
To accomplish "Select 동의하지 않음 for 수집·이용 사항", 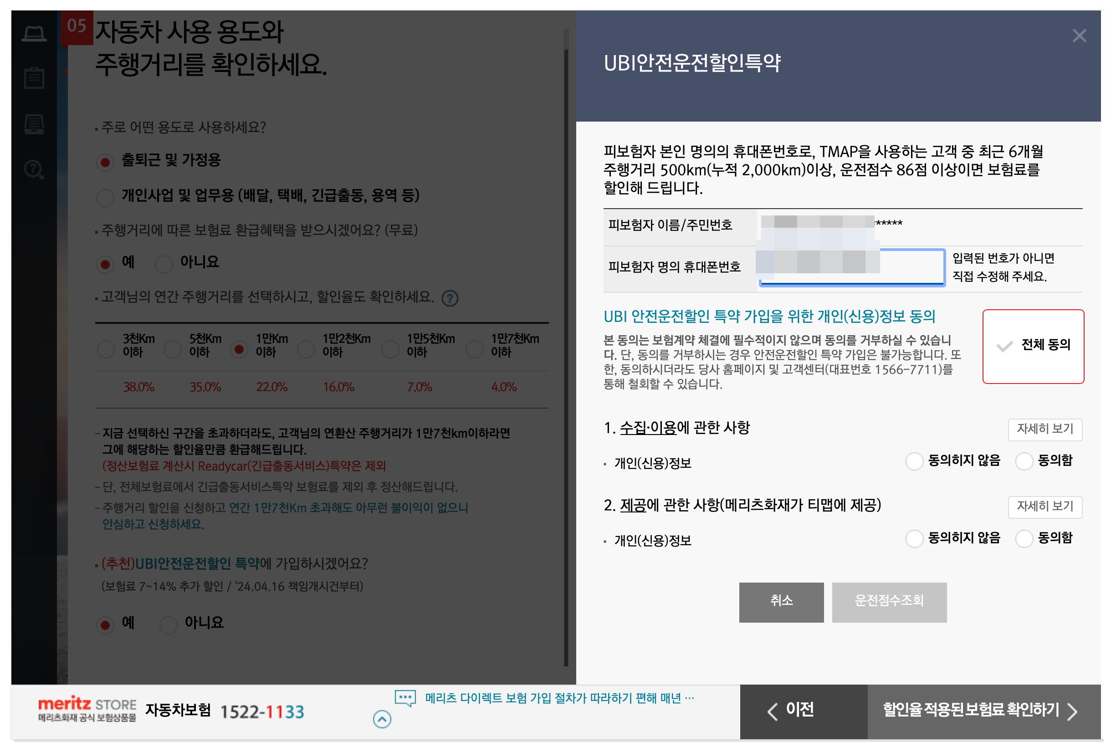I will 914,461.
